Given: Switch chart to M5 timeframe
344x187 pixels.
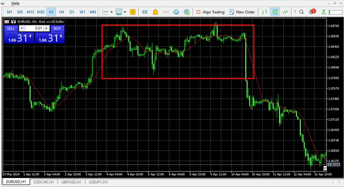Looking at the screenshot, I should point(20,12).
